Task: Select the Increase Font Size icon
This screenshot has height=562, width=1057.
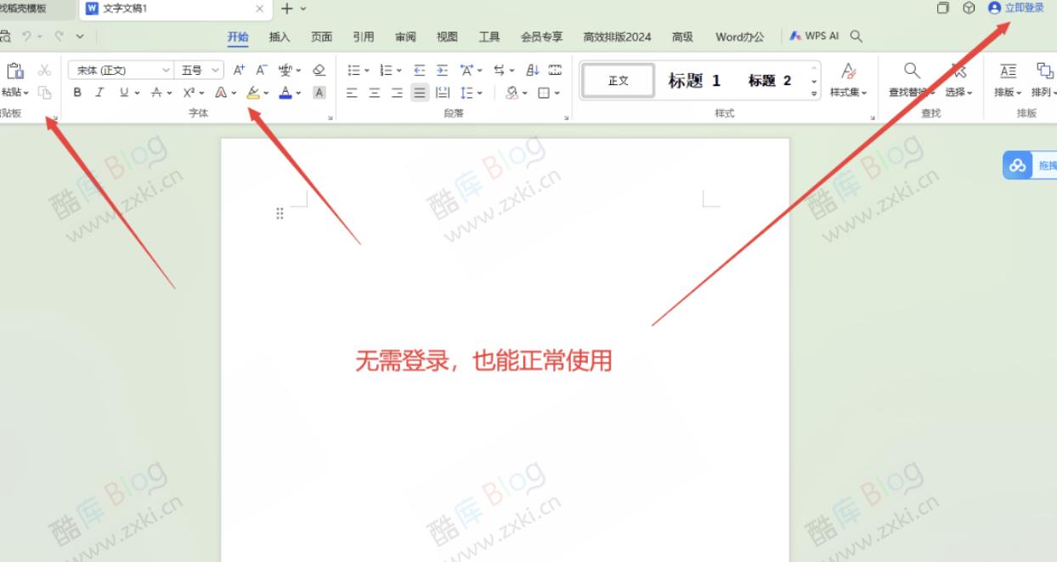Action: coord(239,69)
